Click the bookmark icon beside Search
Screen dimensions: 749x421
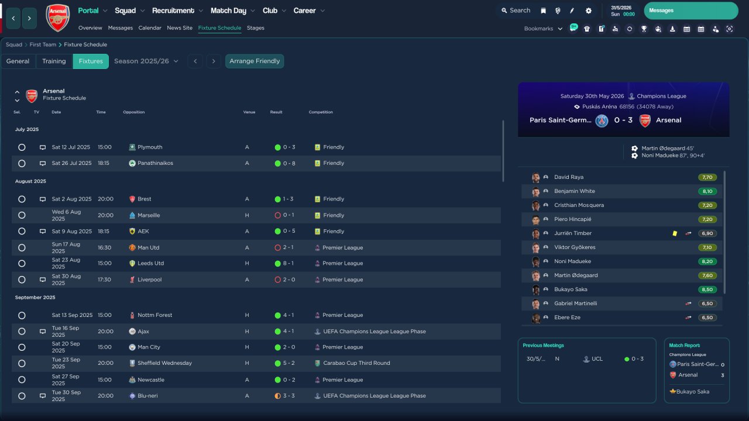[543, 11]
